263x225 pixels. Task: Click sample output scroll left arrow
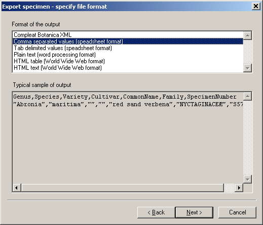(x=17, y=188)
